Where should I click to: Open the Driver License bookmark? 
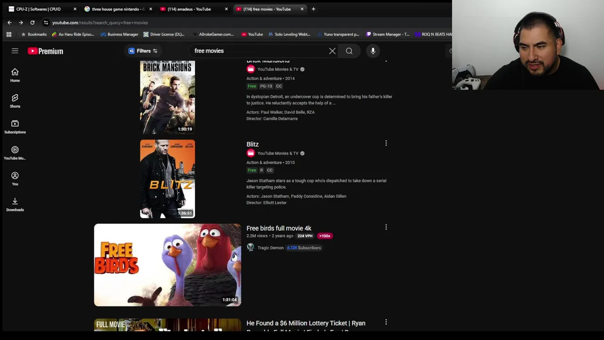[164, 34]
